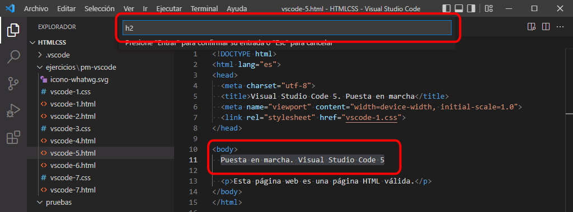Open the editor More Actions ellipsis
Viewport: 573px width, 212px height.
pos(560,27)
